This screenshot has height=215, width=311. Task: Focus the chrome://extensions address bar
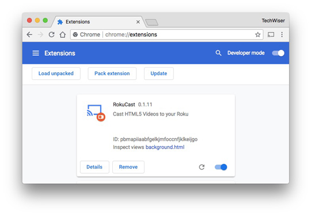pos(166,34)
